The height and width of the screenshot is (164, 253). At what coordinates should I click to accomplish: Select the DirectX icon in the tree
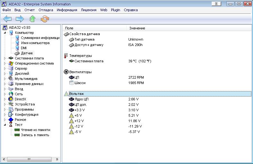[11, 99]
